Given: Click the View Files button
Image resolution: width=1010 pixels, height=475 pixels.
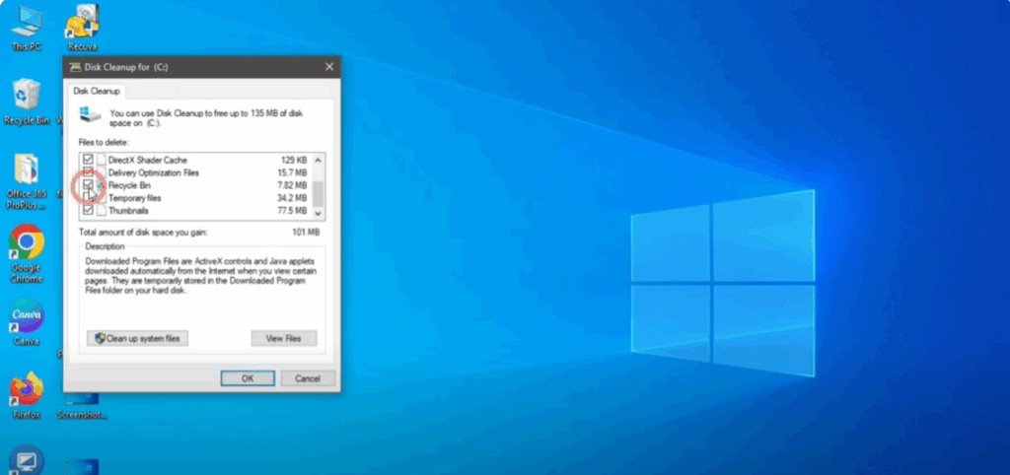Looking at the screenshot, I should click(283, 338).
